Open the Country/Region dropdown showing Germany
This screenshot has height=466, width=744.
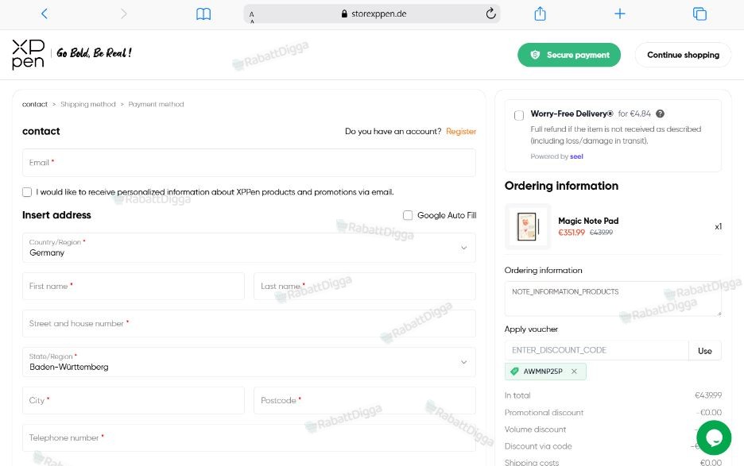(249, 248)
